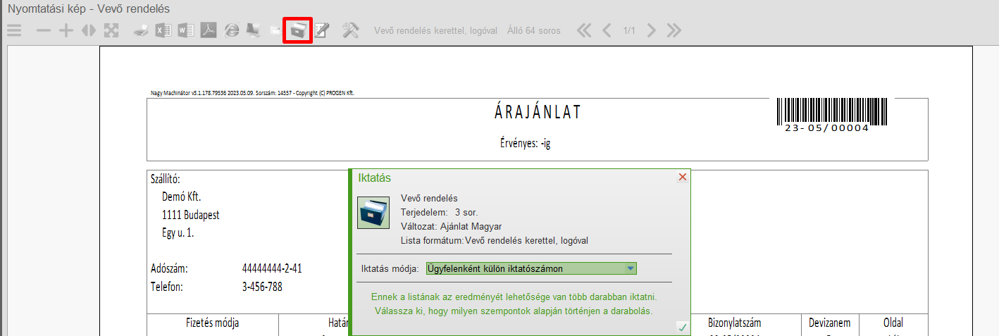Click 'Terjedelem: 3 sor.' in dialog
The image size is (999, 336).
(x=440, y=212)
